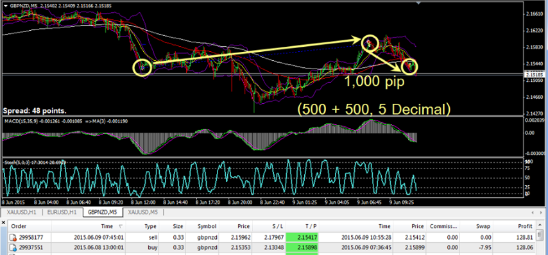The height and width of the screenshot is (255, 548).
Task: Click the buy order icon for order 29937551
Action: pos(13,247)
